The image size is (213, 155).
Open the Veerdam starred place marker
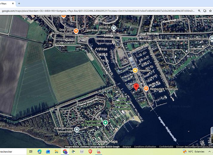[135, 70]
